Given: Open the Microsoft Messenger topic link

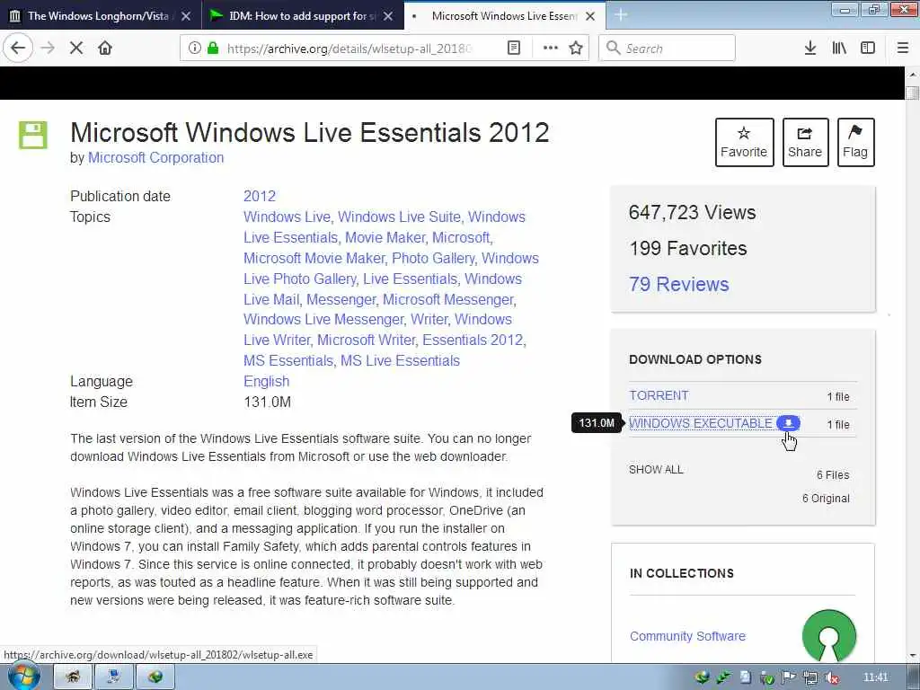Looking at the screenshot, I should 448,299.
